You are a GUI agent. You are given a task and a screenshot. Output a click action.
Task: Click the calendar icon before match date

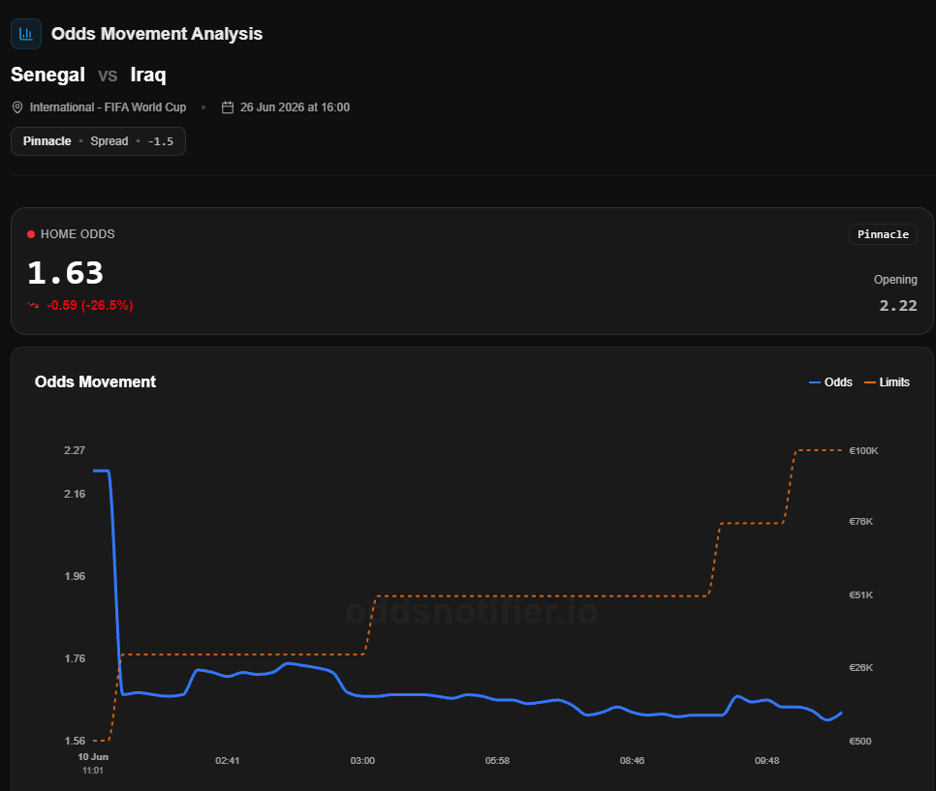[x=228, y=107]
